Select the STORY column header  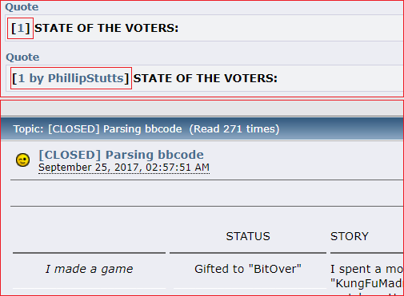[x=350, y=236]
